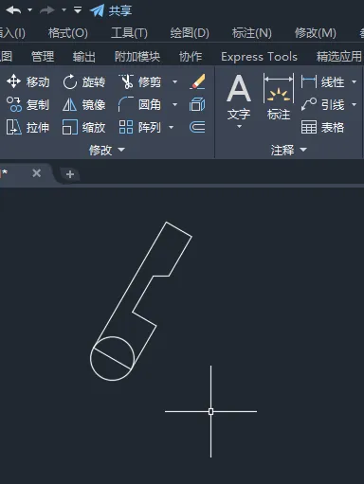Expand the 引线 leader dropdown arrow
Screen dimensions: 364x484
coord(355,105)
